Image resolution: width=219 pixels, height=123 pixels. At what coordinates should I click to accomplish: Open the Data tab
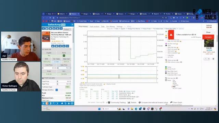pyautogui.click(x=103, y=27)
